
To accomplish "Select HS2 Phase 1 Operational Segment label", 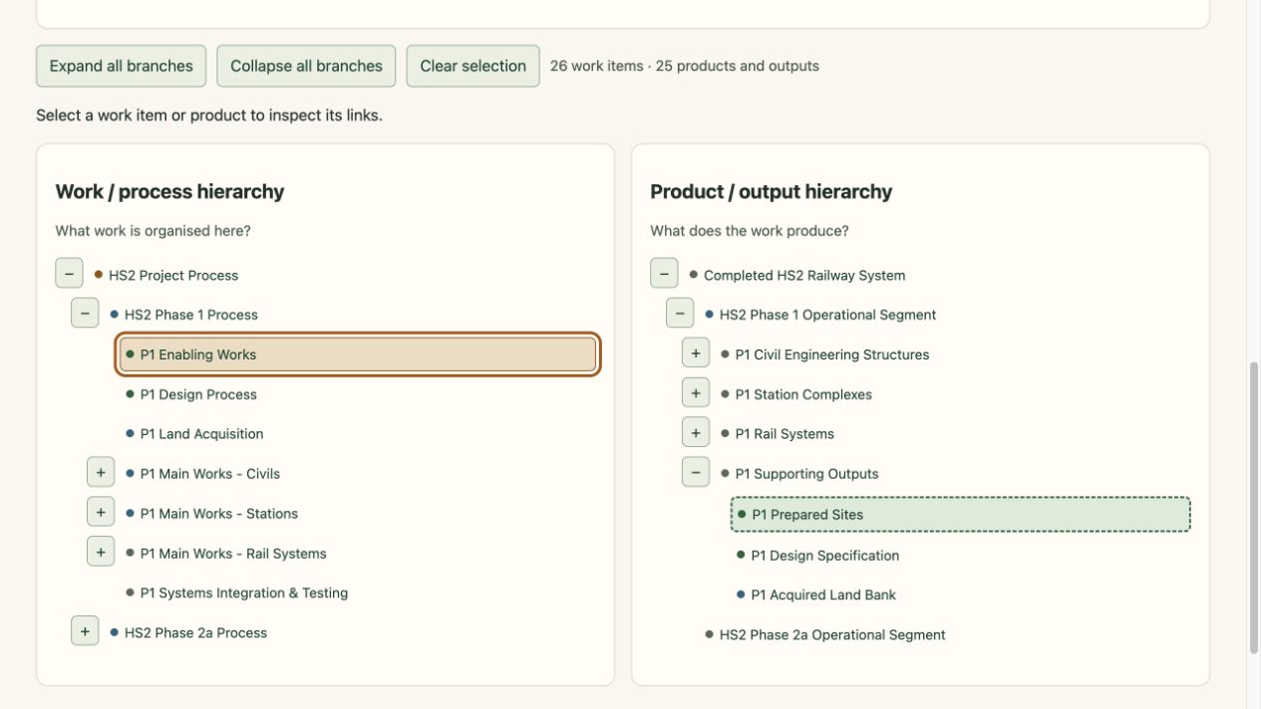I will pyautogui.click(x=827, y=315).
